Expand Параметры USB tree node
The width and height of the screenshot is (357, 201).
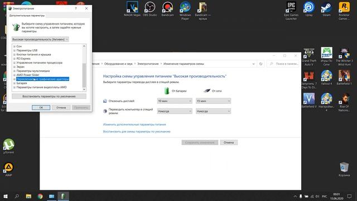pyautogui.click(x=15, y=50)
